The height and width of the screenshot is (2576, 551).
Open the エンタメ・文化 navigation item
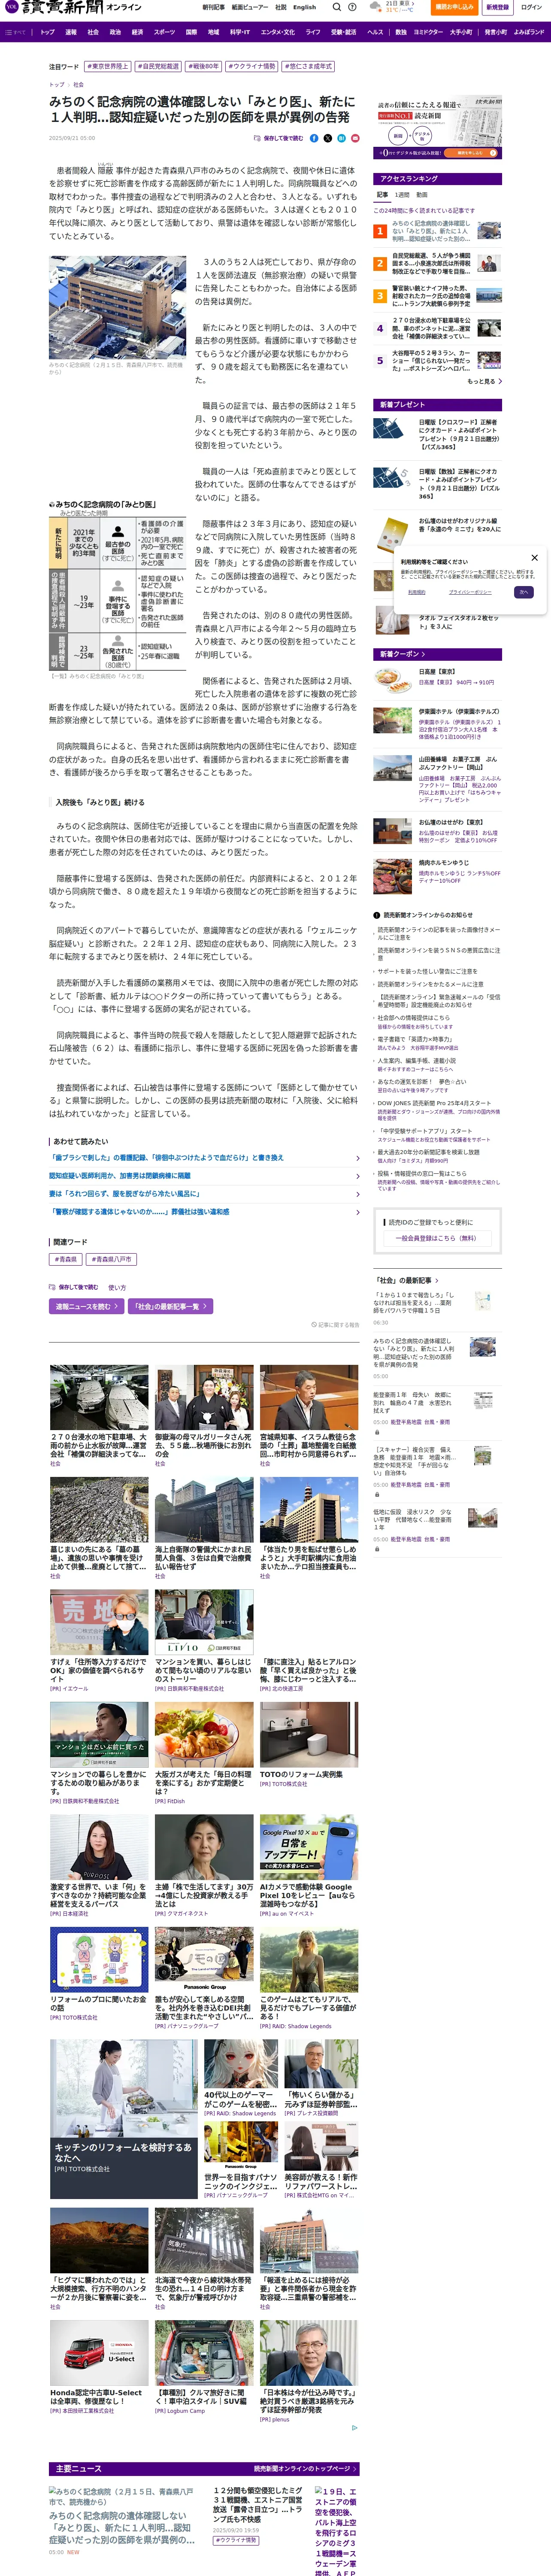[x=278, y=32]
